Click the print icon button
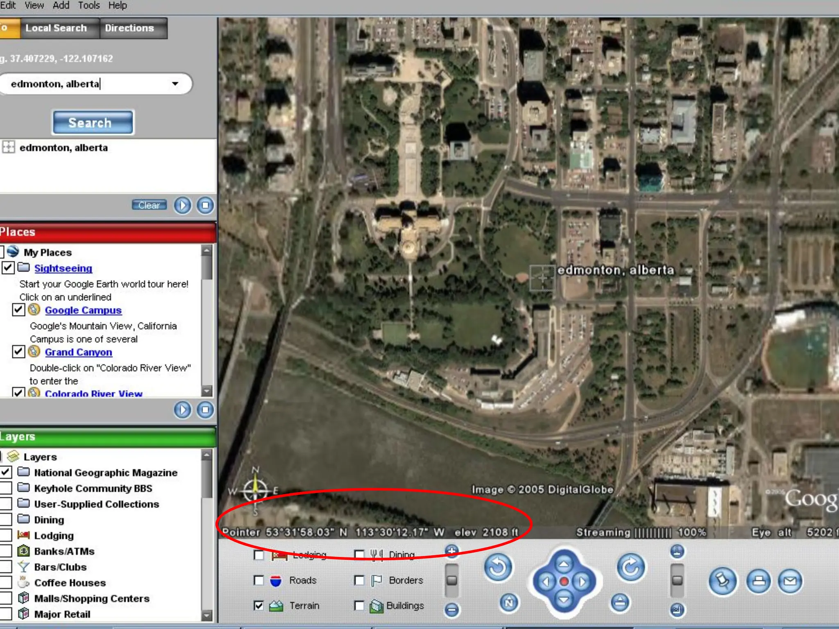The image size is (839, 629). 758,581
